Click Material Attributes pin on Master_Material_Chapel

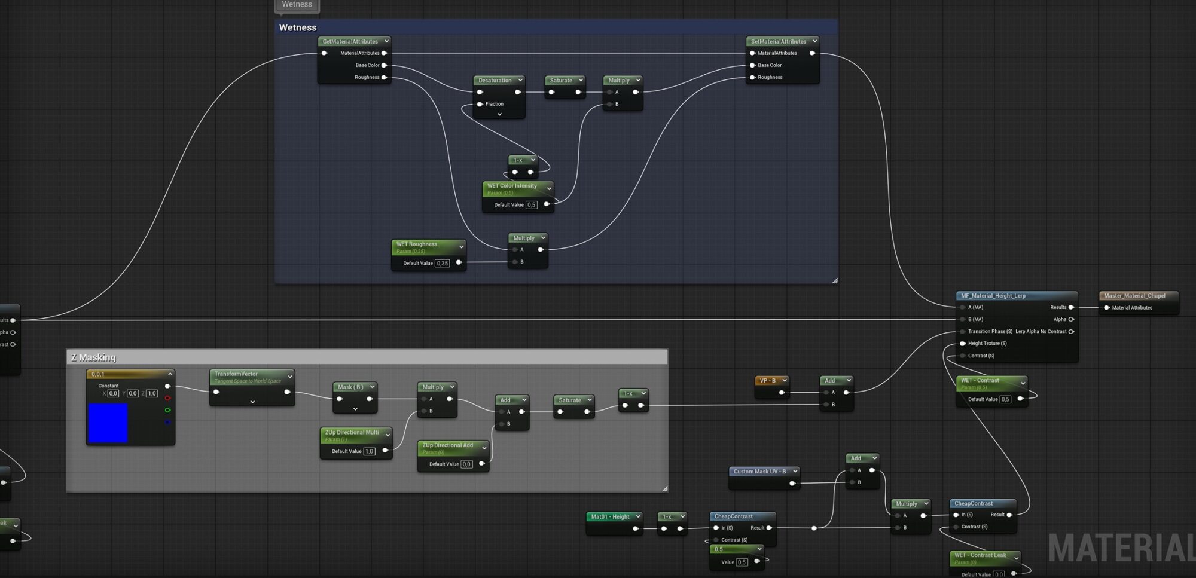coord(1107,308)
